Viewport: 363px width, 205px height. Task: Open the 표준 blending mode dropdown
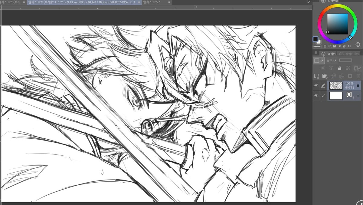point(332,61)
